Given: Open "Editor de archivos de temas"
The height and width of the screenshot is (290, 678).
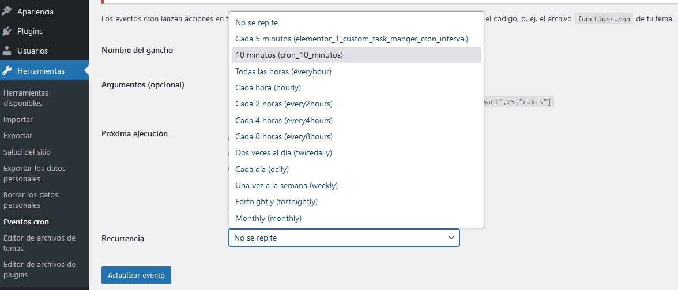Looking at the screenshot, I should [39, 243].
